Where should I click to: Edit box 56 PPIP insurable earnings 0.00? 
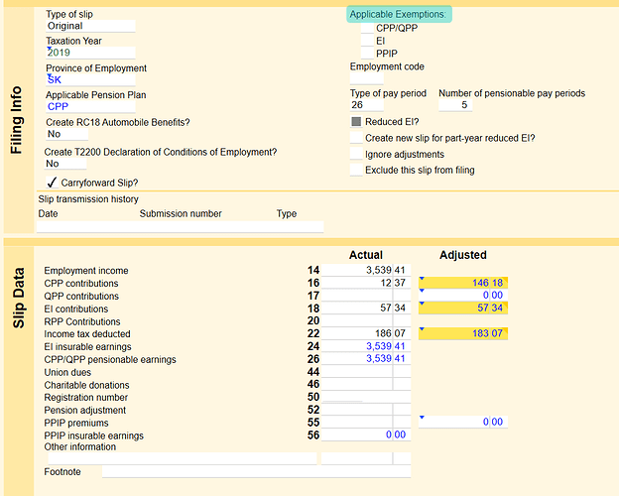tap(366, 434)
